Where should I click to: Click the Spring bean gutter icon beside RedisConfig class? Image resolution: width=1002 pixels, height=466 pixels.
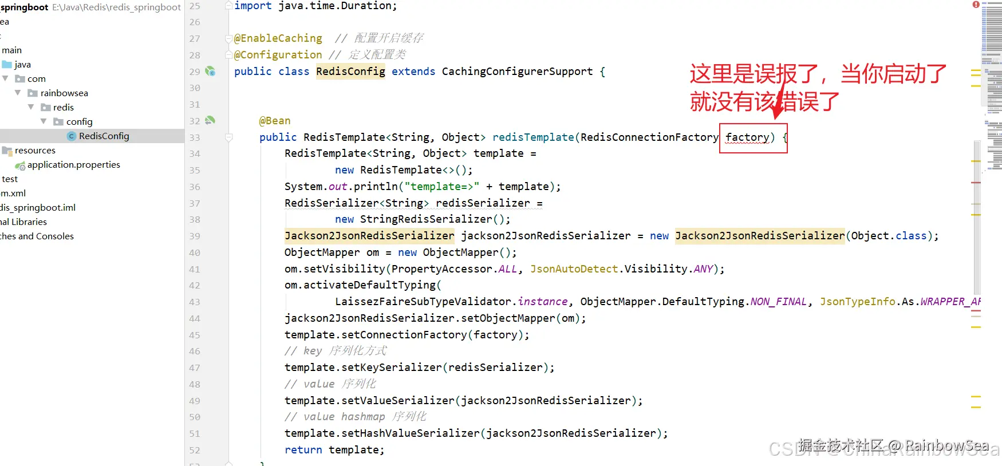tap(210, 71)
